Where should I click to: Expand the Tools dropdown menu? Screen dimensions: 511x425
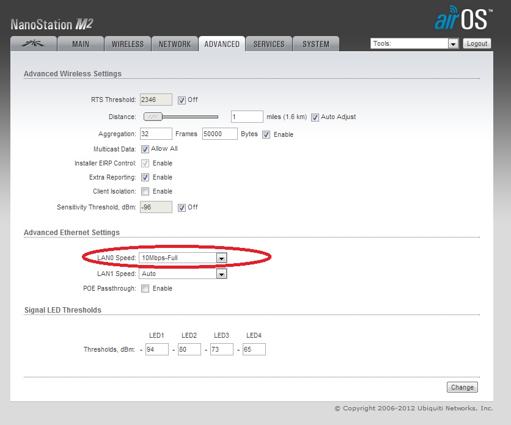tap(414, 43)
